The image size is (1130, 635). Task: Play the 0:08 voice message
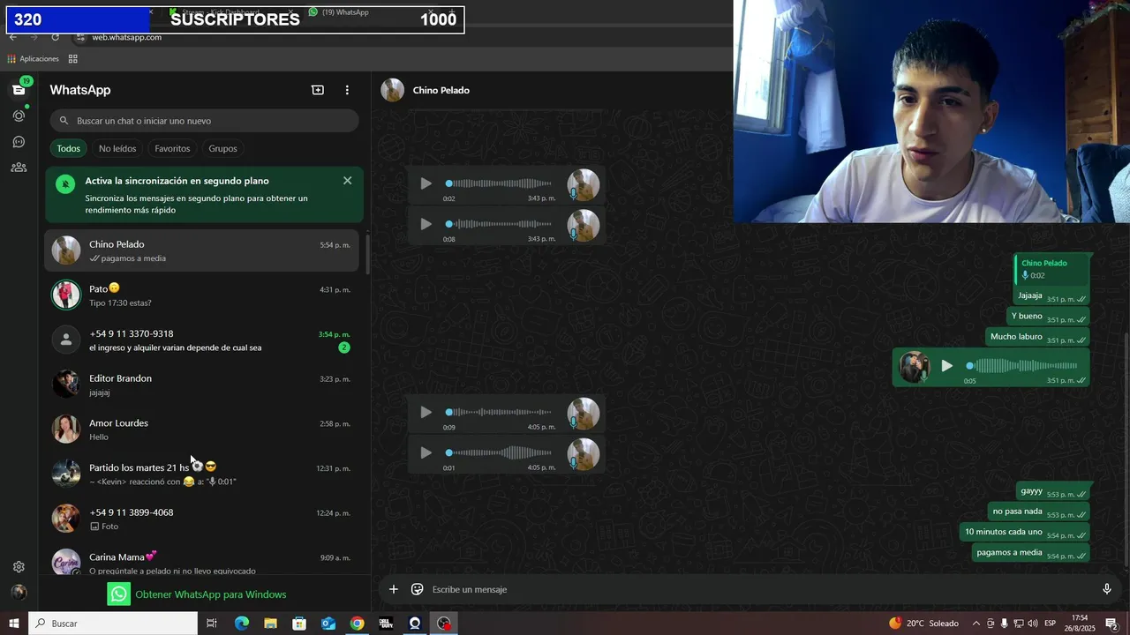426,224
